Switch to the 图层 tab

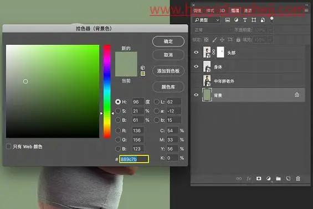[235, 11]
